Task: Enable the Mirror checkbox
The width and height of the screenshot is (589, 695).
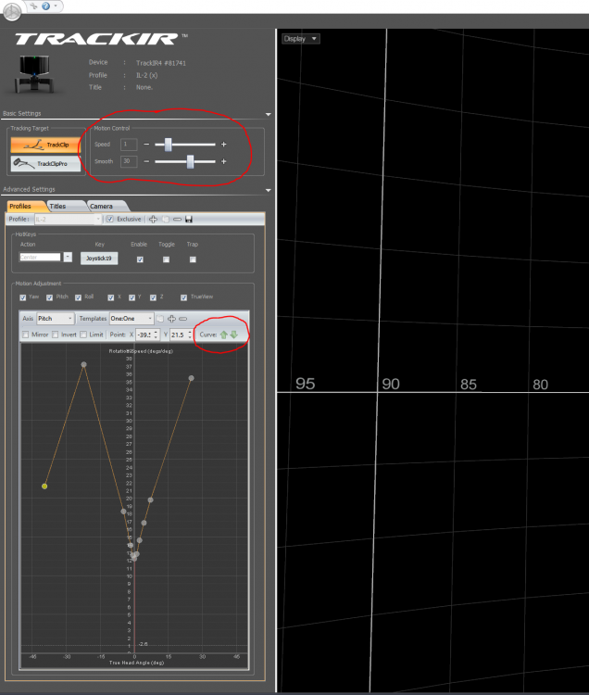Action: (26, 335)
